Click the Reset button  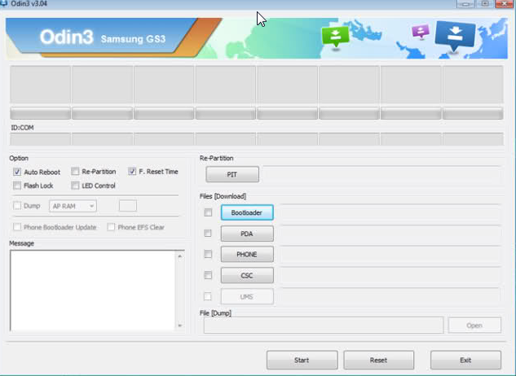click(x=378, y=361)
